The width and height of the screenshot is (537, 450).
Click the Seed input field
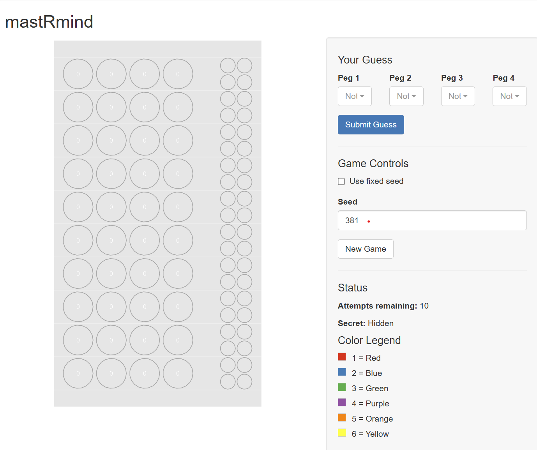tap(432, 221)
